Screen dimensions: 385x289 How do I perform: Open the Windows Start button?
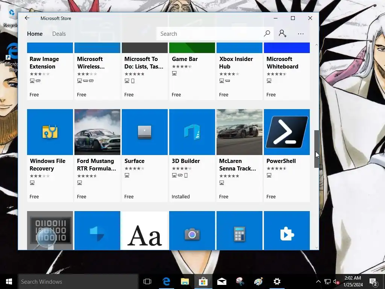[9, 281]
